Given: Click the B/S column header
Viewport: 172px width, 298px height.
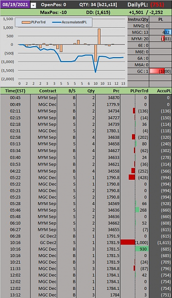Looking at the screenshot, I should pyautogui.click(x=72, y=91).
